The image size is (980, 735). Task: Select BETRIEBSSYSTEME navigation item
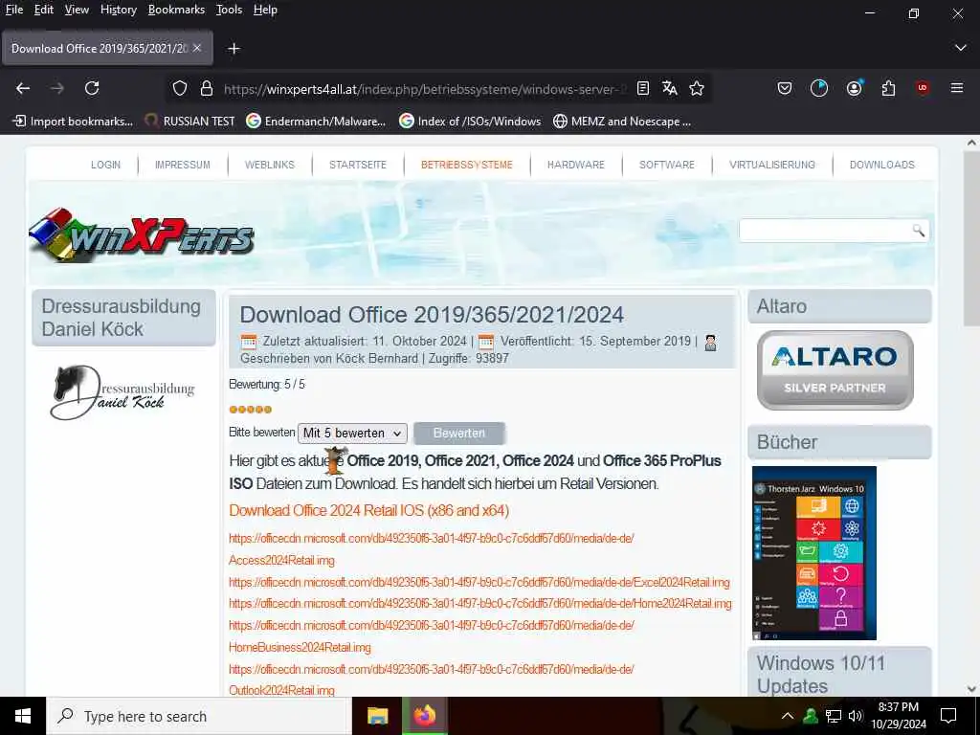pyautogui.click(x=467, y=165)
